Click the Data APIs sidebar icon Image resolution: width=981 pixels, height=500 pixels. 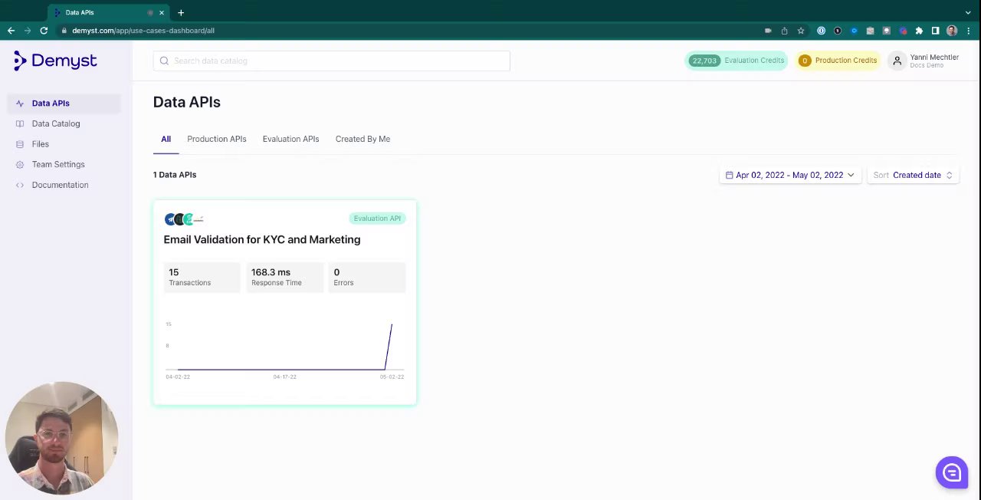click(20, 104)
